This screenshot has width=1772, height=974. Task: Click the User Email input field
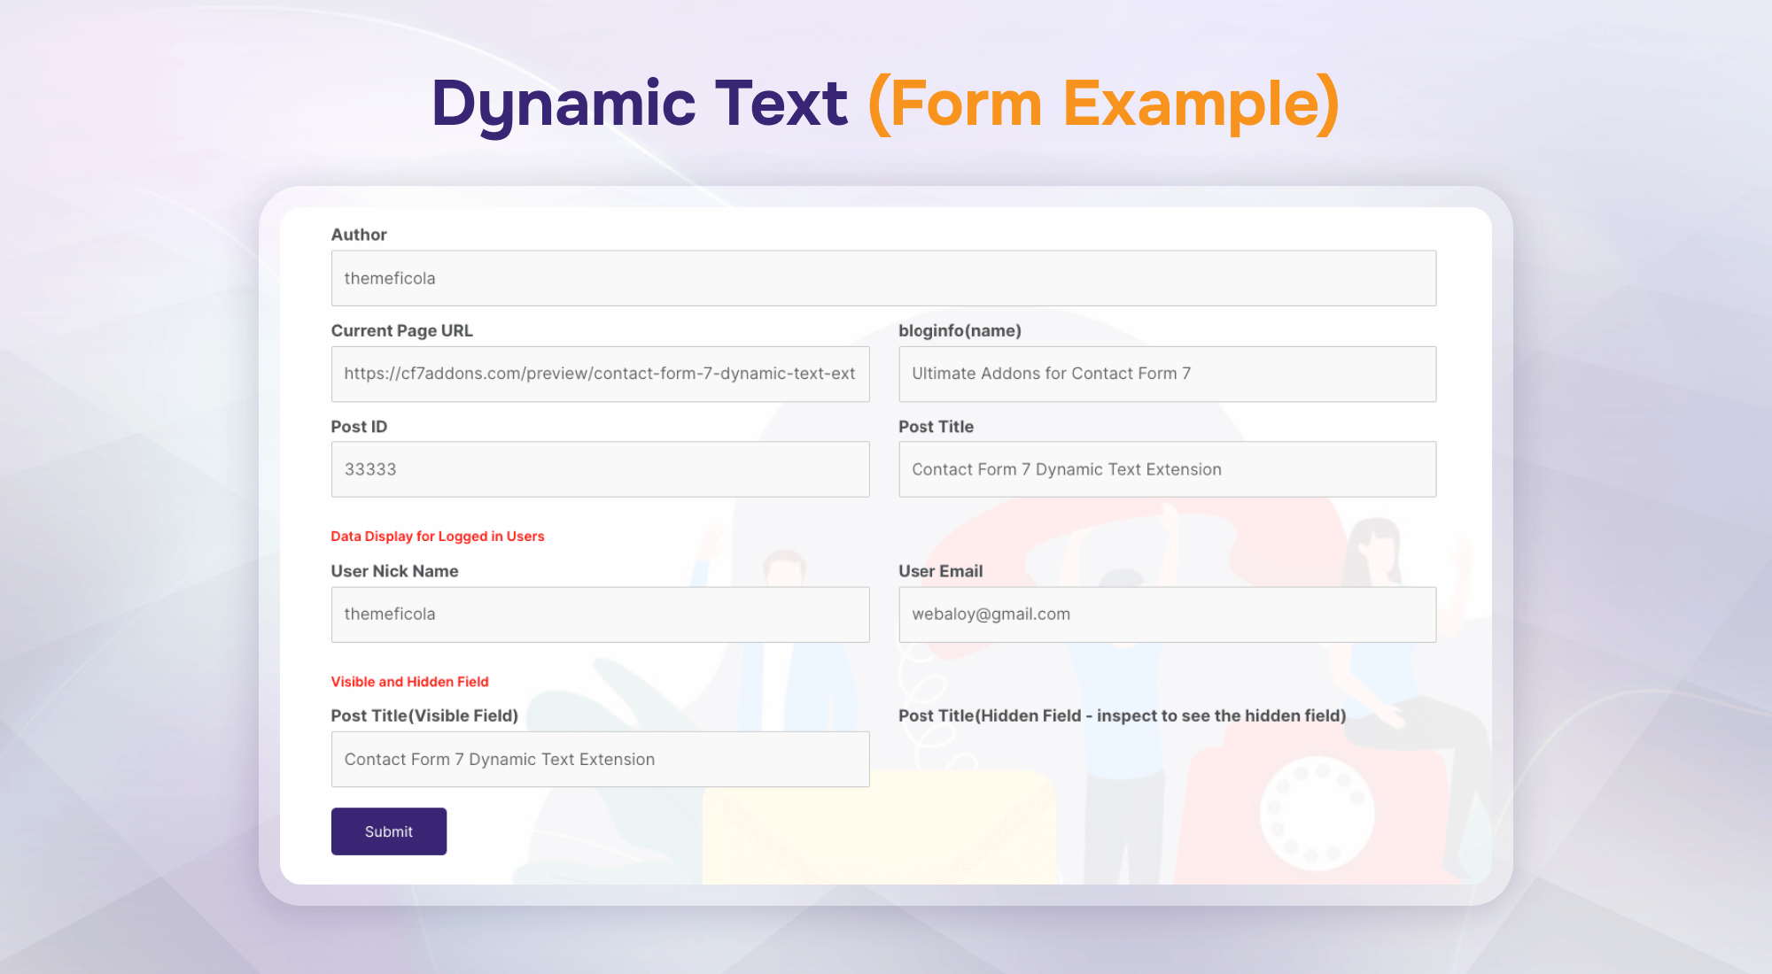1167,615
